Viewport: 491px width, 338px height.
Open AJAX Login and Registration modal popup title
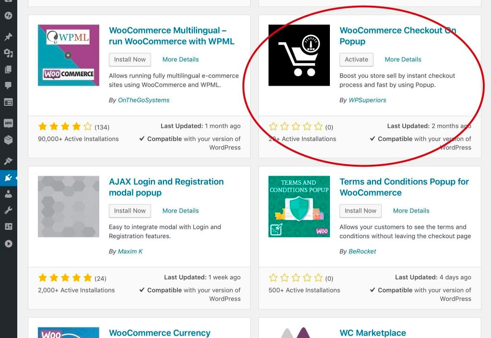166,187
